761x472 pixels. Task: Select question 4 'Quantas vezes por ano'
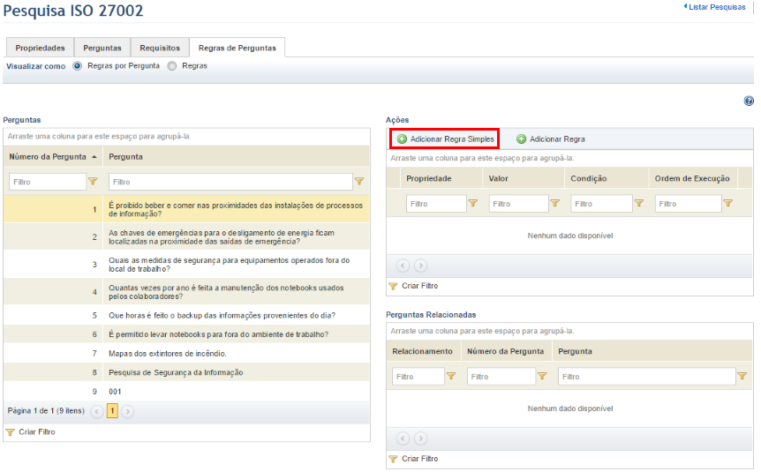point(186,292)
